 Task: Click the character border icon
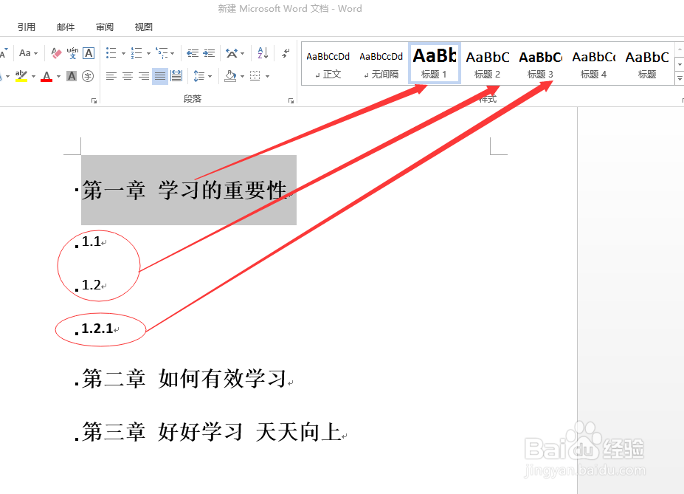pyautogui.click(x=88, y=52)
